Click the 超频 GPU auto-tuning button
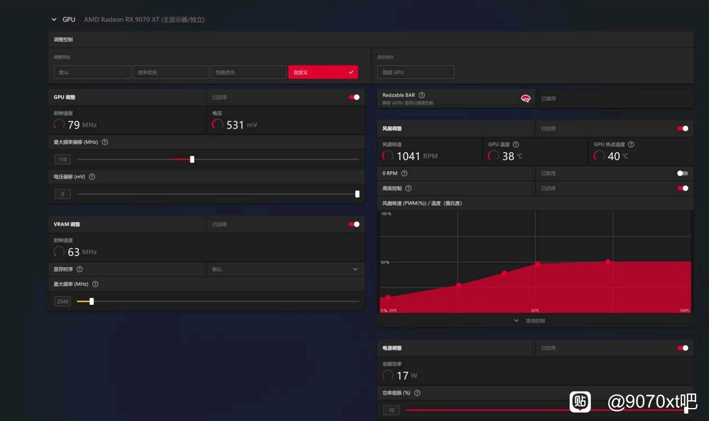 tap(416, 72)
